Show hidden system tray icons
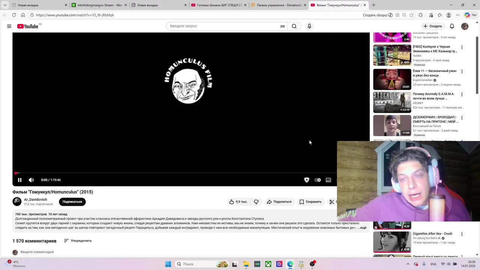Image resolution: width=480 pixels, height=270 pixels. pyautogui.click(x=408, y=264)
